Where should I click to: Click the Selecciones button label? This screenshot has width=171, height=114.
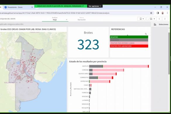point(163,25)
